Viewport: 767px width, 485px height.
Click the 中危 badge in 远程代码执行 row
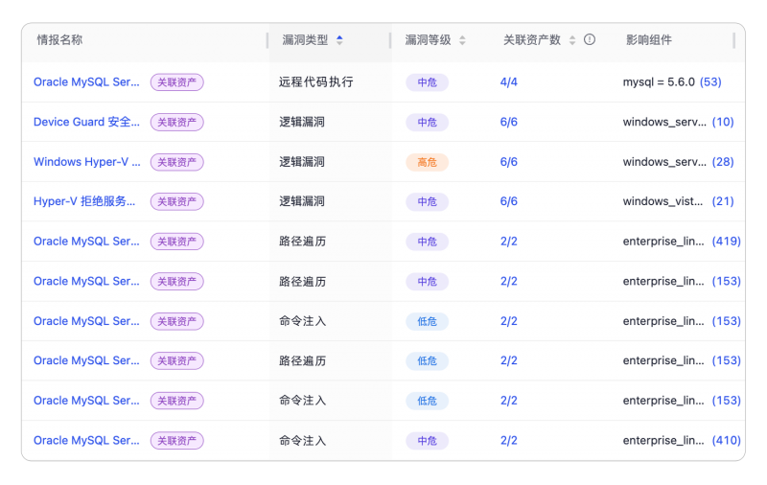tap(427, 82)
